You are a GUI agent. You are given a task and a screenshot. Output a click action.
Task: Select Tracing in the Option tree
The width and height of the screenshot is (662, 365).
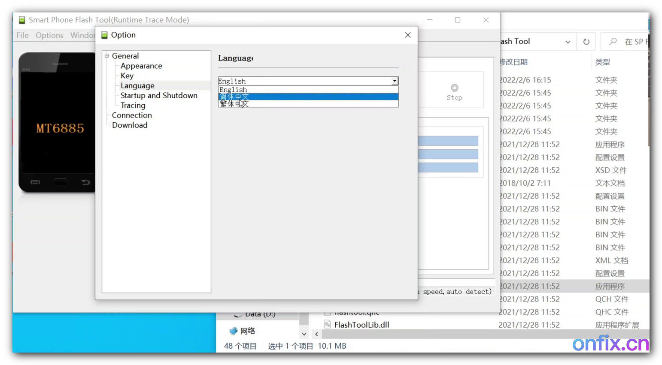(132, 105)
